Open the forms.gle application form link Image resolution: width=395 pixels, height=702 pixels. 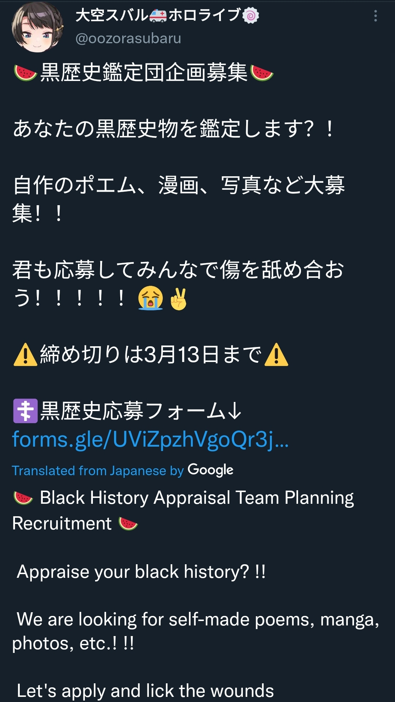pyautogui.click(x=150, y=439)
